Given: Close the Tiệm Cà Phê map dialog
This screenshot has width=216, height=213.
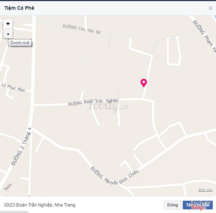Looking at the screenshot, I should point(210,8).
